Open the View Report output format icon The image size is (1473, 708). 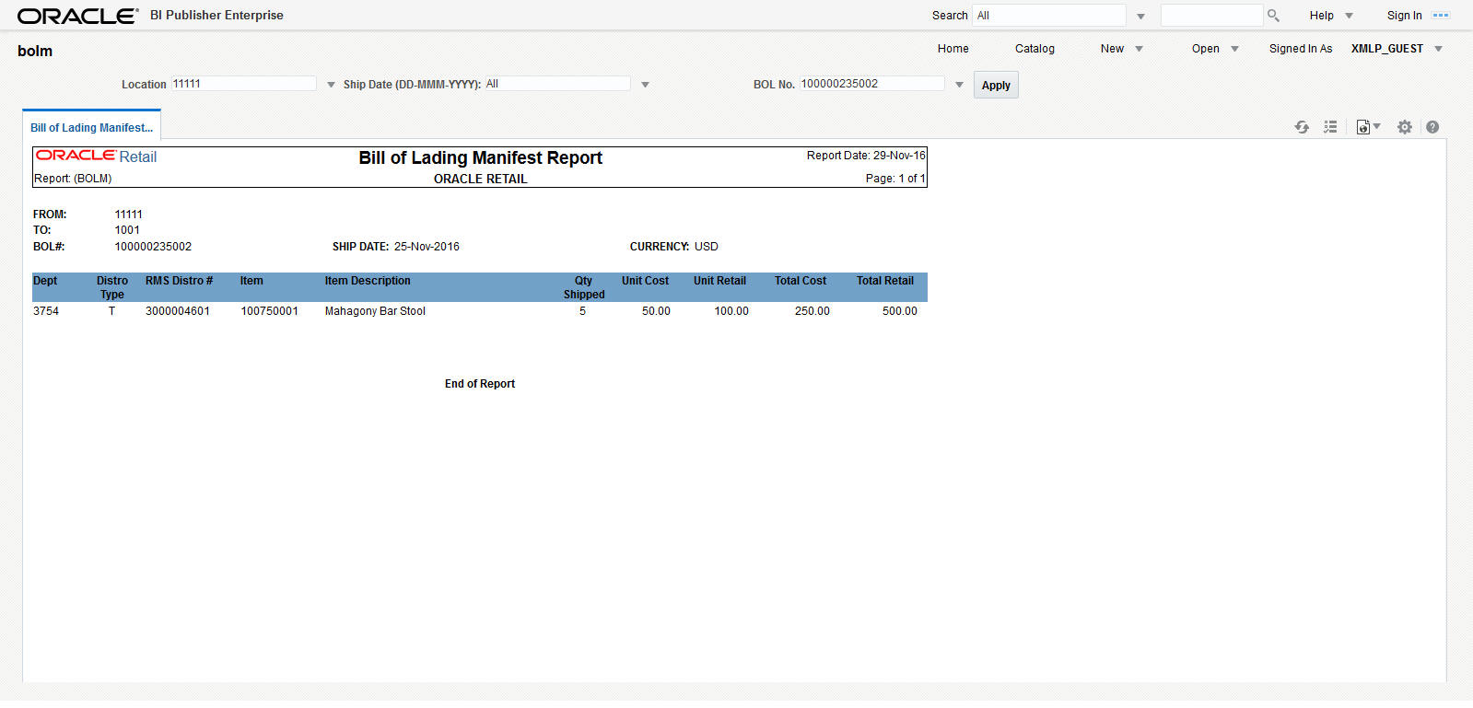[x=1363, y=127]
